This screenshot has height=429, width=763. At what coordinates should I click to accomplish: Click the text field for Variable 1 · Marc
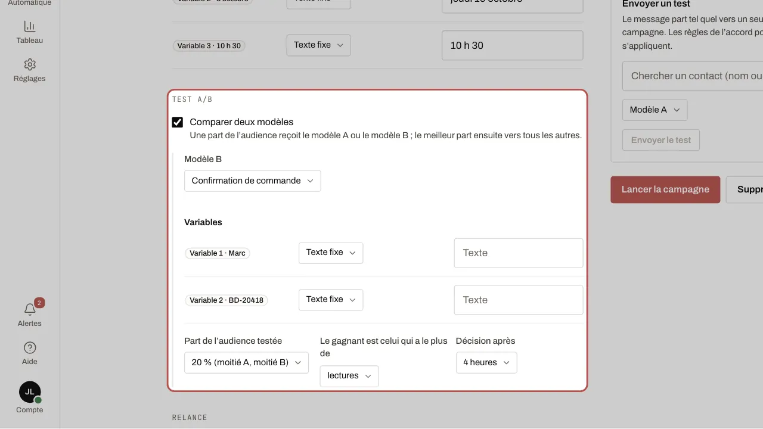[519, 253]
